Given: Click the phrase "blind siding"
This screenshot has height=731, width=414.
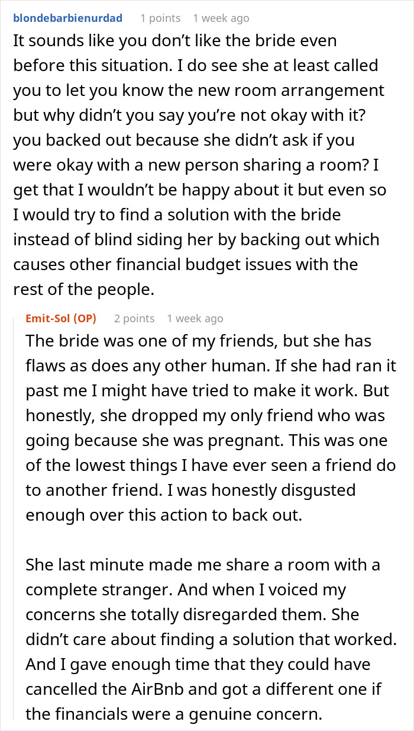Looking at the screenshot, I should [130, 239].
